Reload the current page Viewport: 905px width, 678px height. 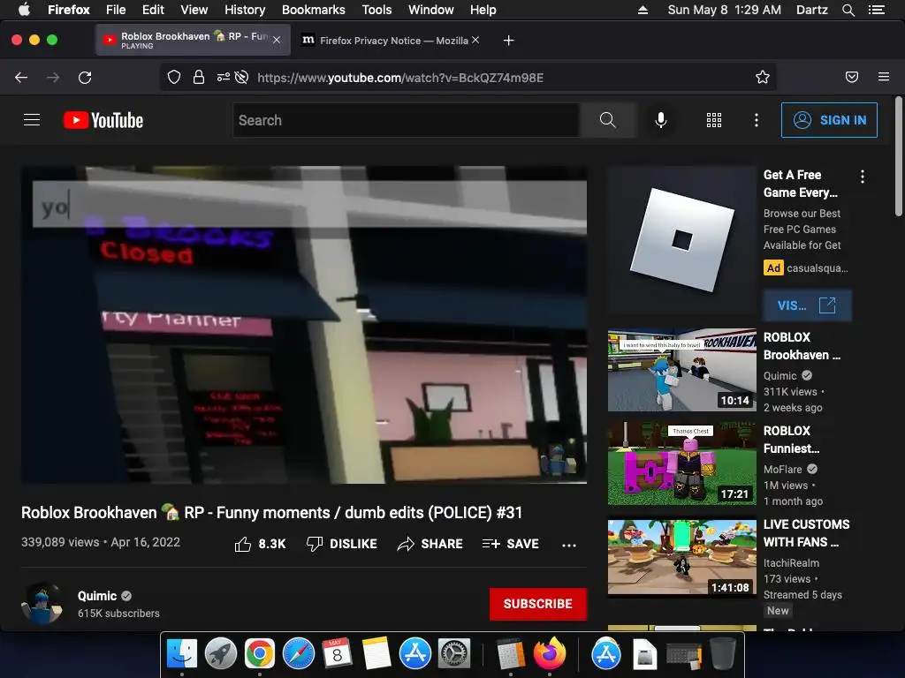point(85,78)
